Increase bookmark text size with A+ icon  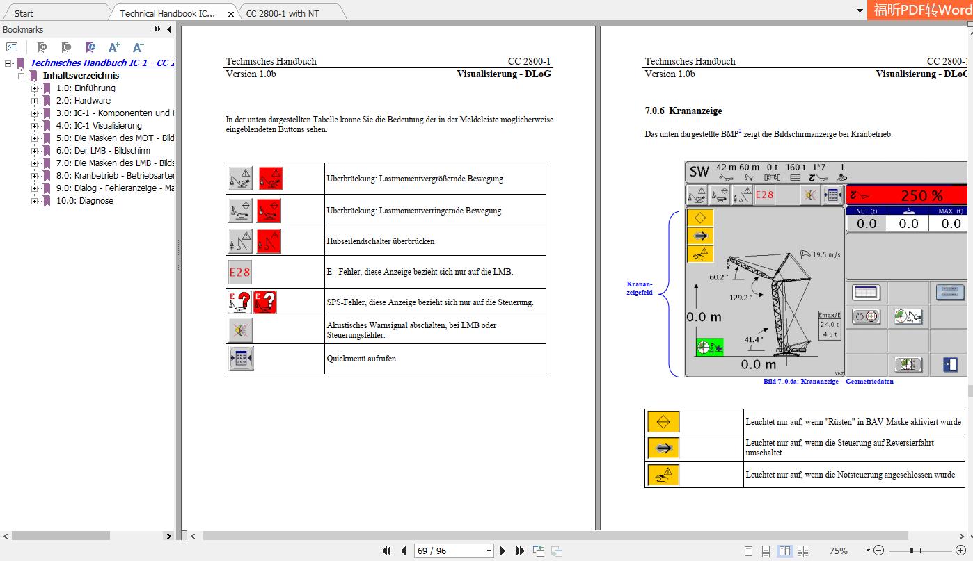pos(112,47)
